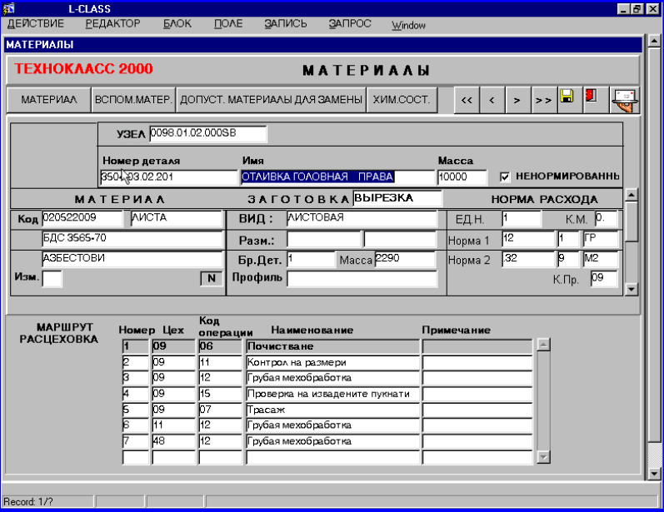
Task: Click the К.М. field
Action: 606,218
